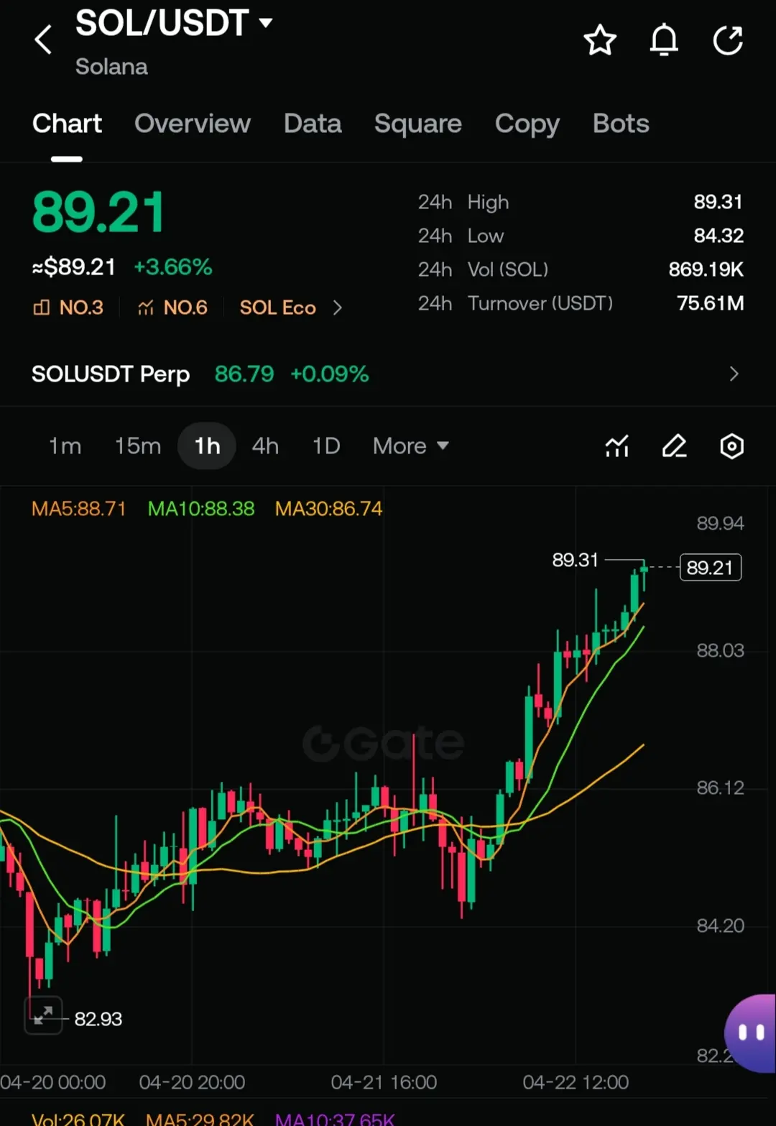The height and width of the screenshot is (1126, 776).
Task: Tap the +3.66% change value
Action: pos(173,267)
